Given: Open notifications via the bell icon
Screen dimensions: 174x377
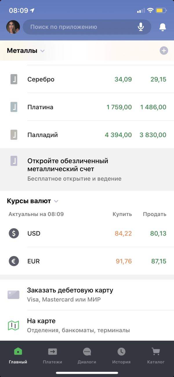Looking at the screenshot, I should (163, 27).
